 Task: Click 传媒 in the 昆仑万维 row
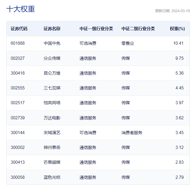tap(126, 73)
